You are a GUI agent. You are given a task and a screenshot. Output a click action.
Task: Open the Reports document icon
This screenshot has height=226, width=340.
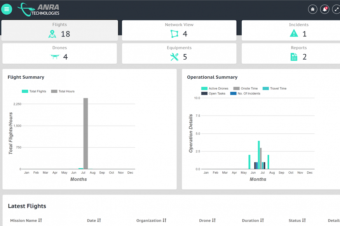click(x=294, y=57)
